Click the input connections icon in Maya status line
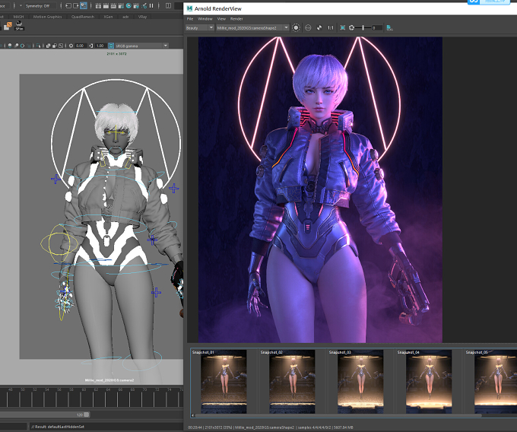This screenshot has width=517, height=432. point(68,6)
